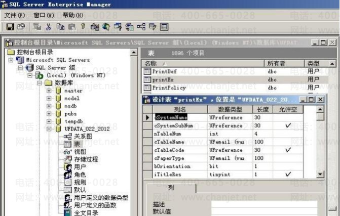Screen dimensions: 340x216
Task: Click the Save floppy disk toolbar icon
Action: pos(10,27)
